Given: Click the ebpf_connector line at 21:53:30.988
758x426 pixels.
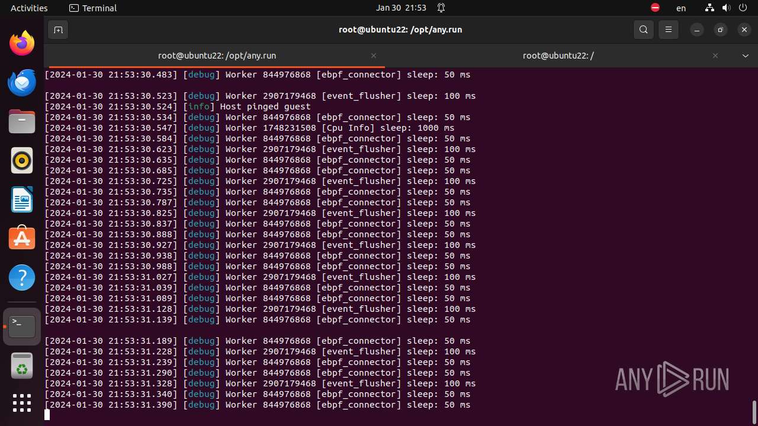Looking at the screenshot, I should tap(258, 266).
